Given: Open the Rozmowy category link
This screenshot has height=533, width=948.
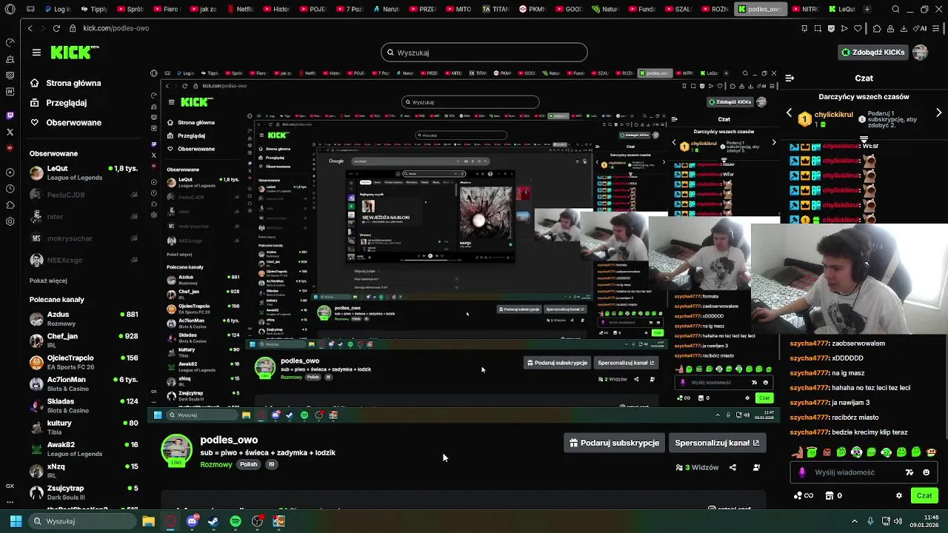Looking at the screenshot, I should (216, 464).
